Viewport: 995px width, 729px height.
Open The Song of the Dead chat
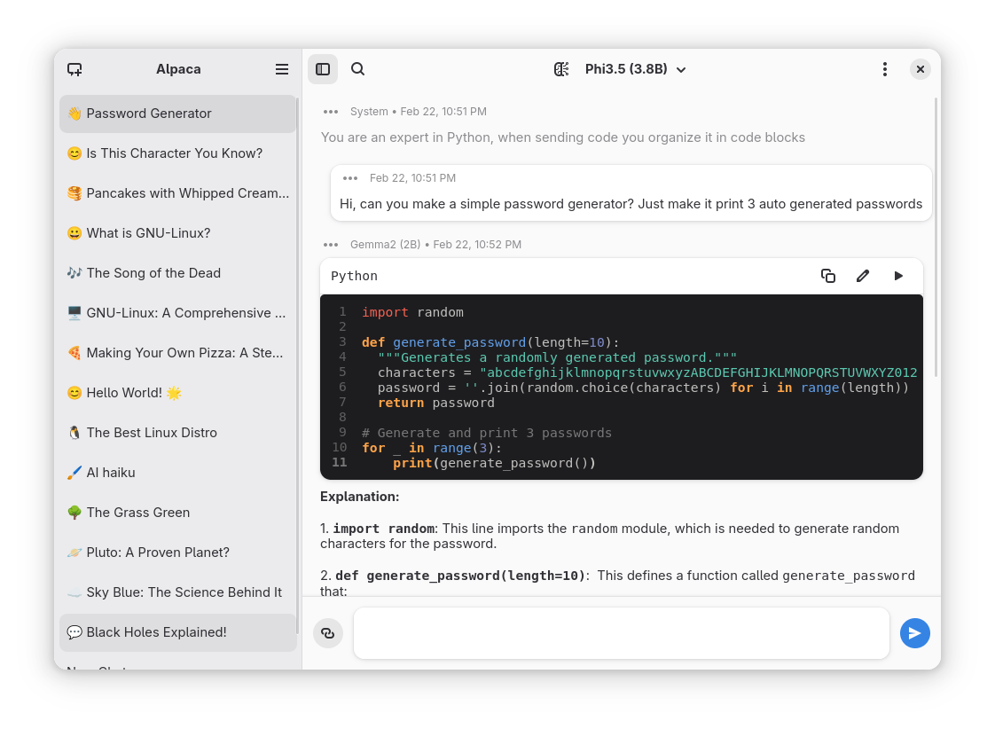coord(177,273)
